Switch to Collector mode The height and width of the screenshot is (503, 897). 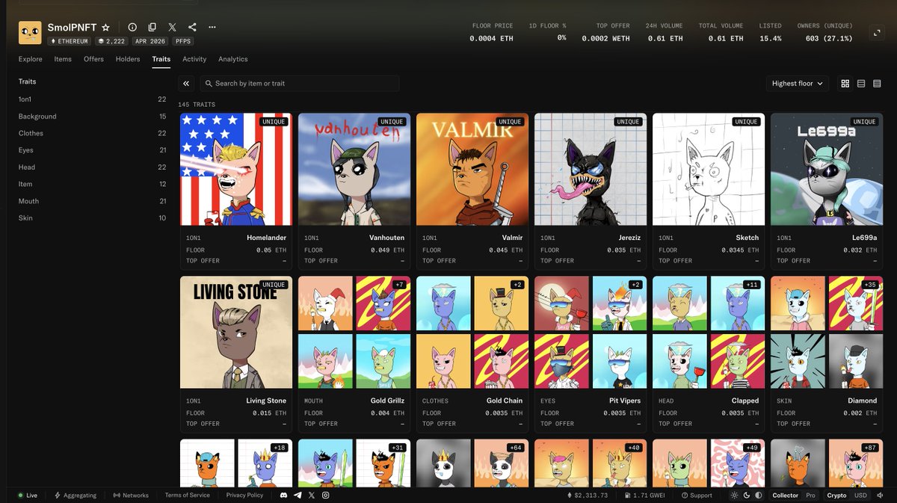pos(785,496)
